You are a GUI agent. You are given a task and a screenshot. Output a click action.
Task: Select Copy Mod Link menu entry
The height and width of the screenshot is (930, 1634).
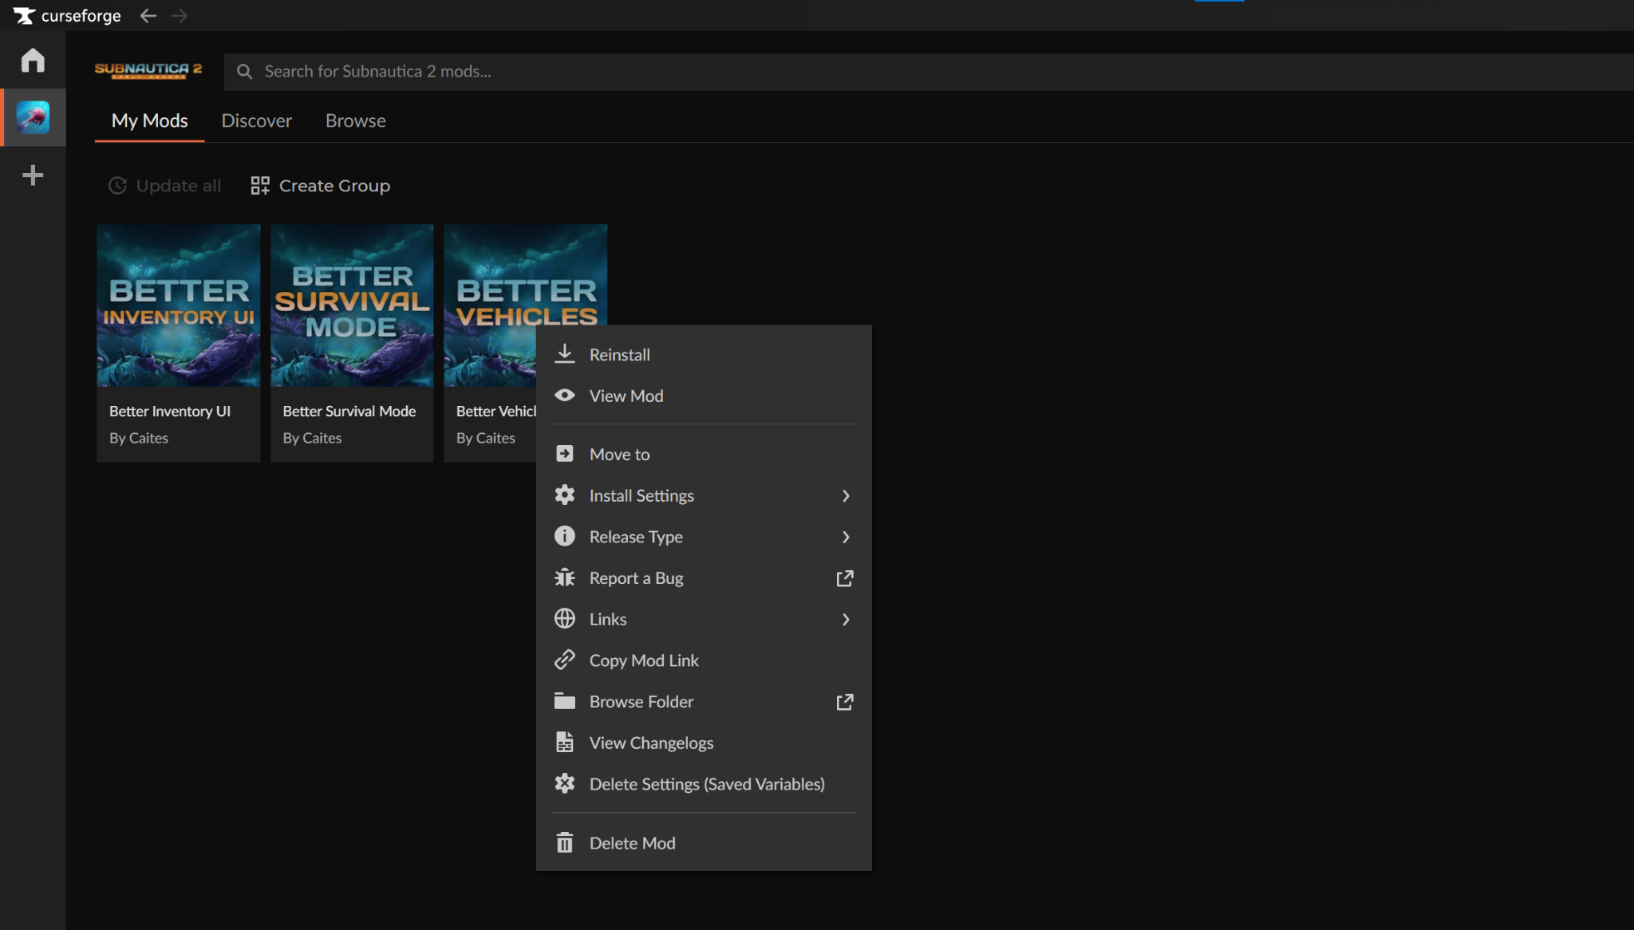(704, 660)
